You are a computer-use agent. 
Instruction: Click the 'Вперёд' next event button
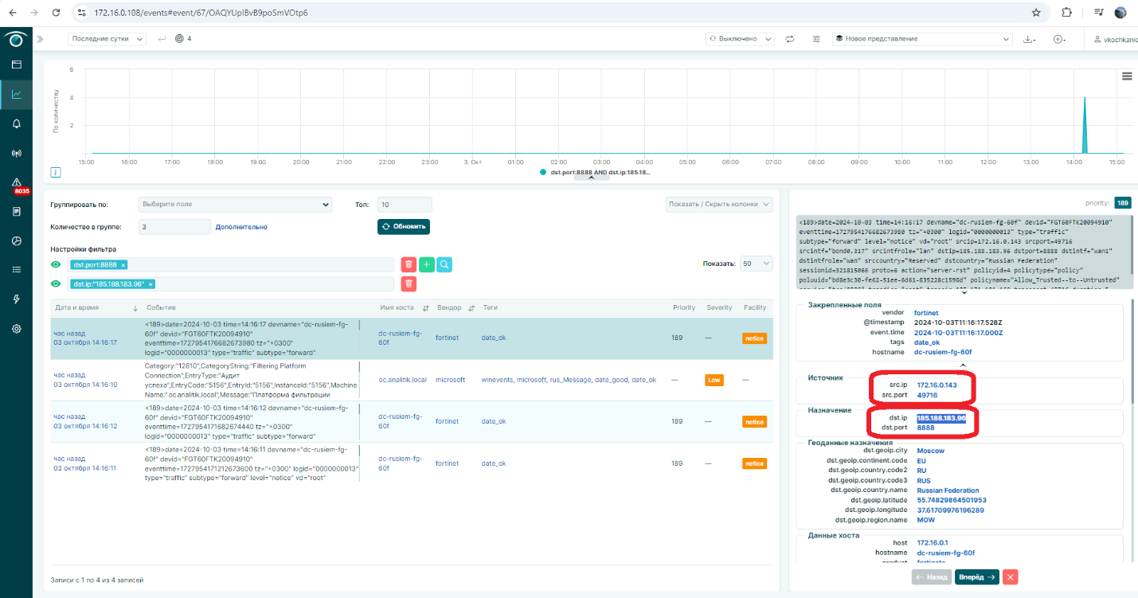tap(977, 577)
